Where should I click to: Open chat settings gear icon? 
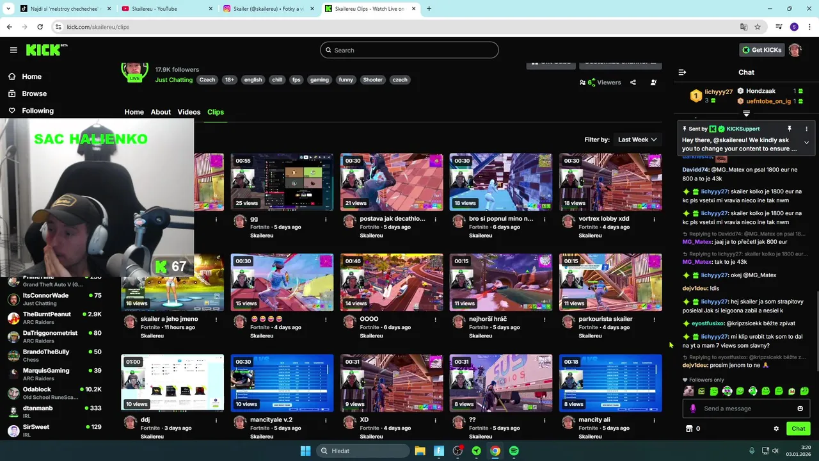[776, 429]
